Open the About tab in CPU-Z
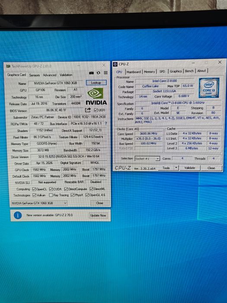The height and width of the screenshot is (303, 227). coord(201,71)
